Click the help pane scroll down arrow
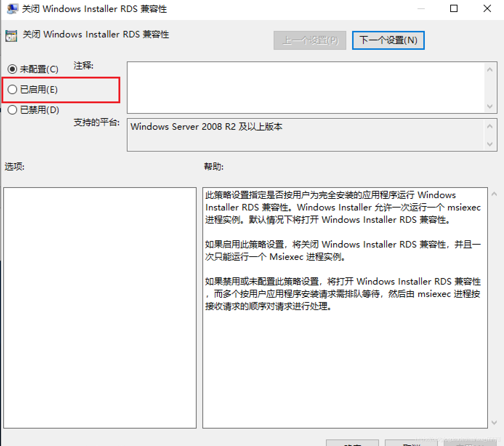The width and height of the screenshot is (504, 446). (494, 422)
